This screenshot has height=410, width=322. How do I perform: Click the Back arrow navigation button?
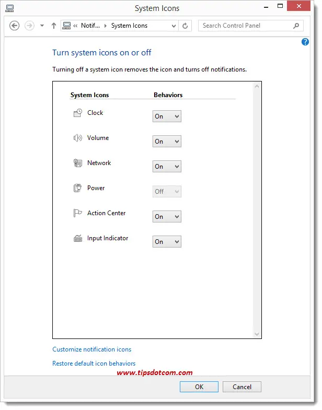pyautogui.click(x=15, y=26)
